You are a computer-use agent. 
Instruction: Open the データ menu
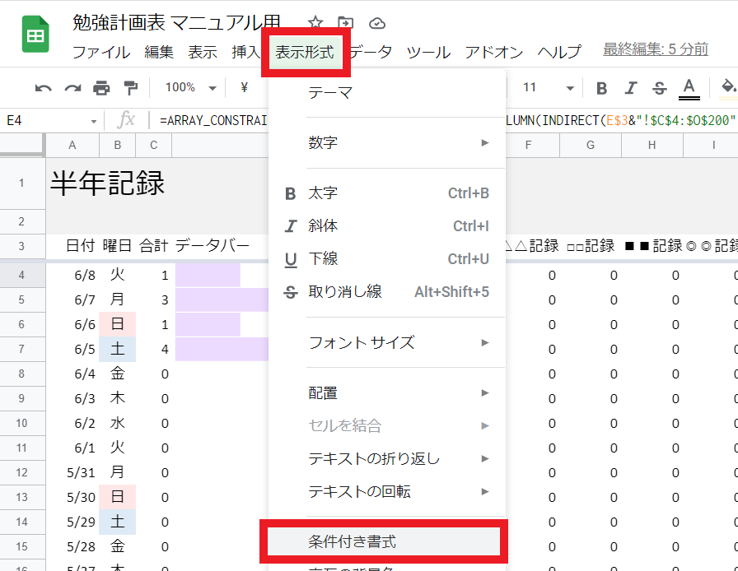[x=372, y=52]
